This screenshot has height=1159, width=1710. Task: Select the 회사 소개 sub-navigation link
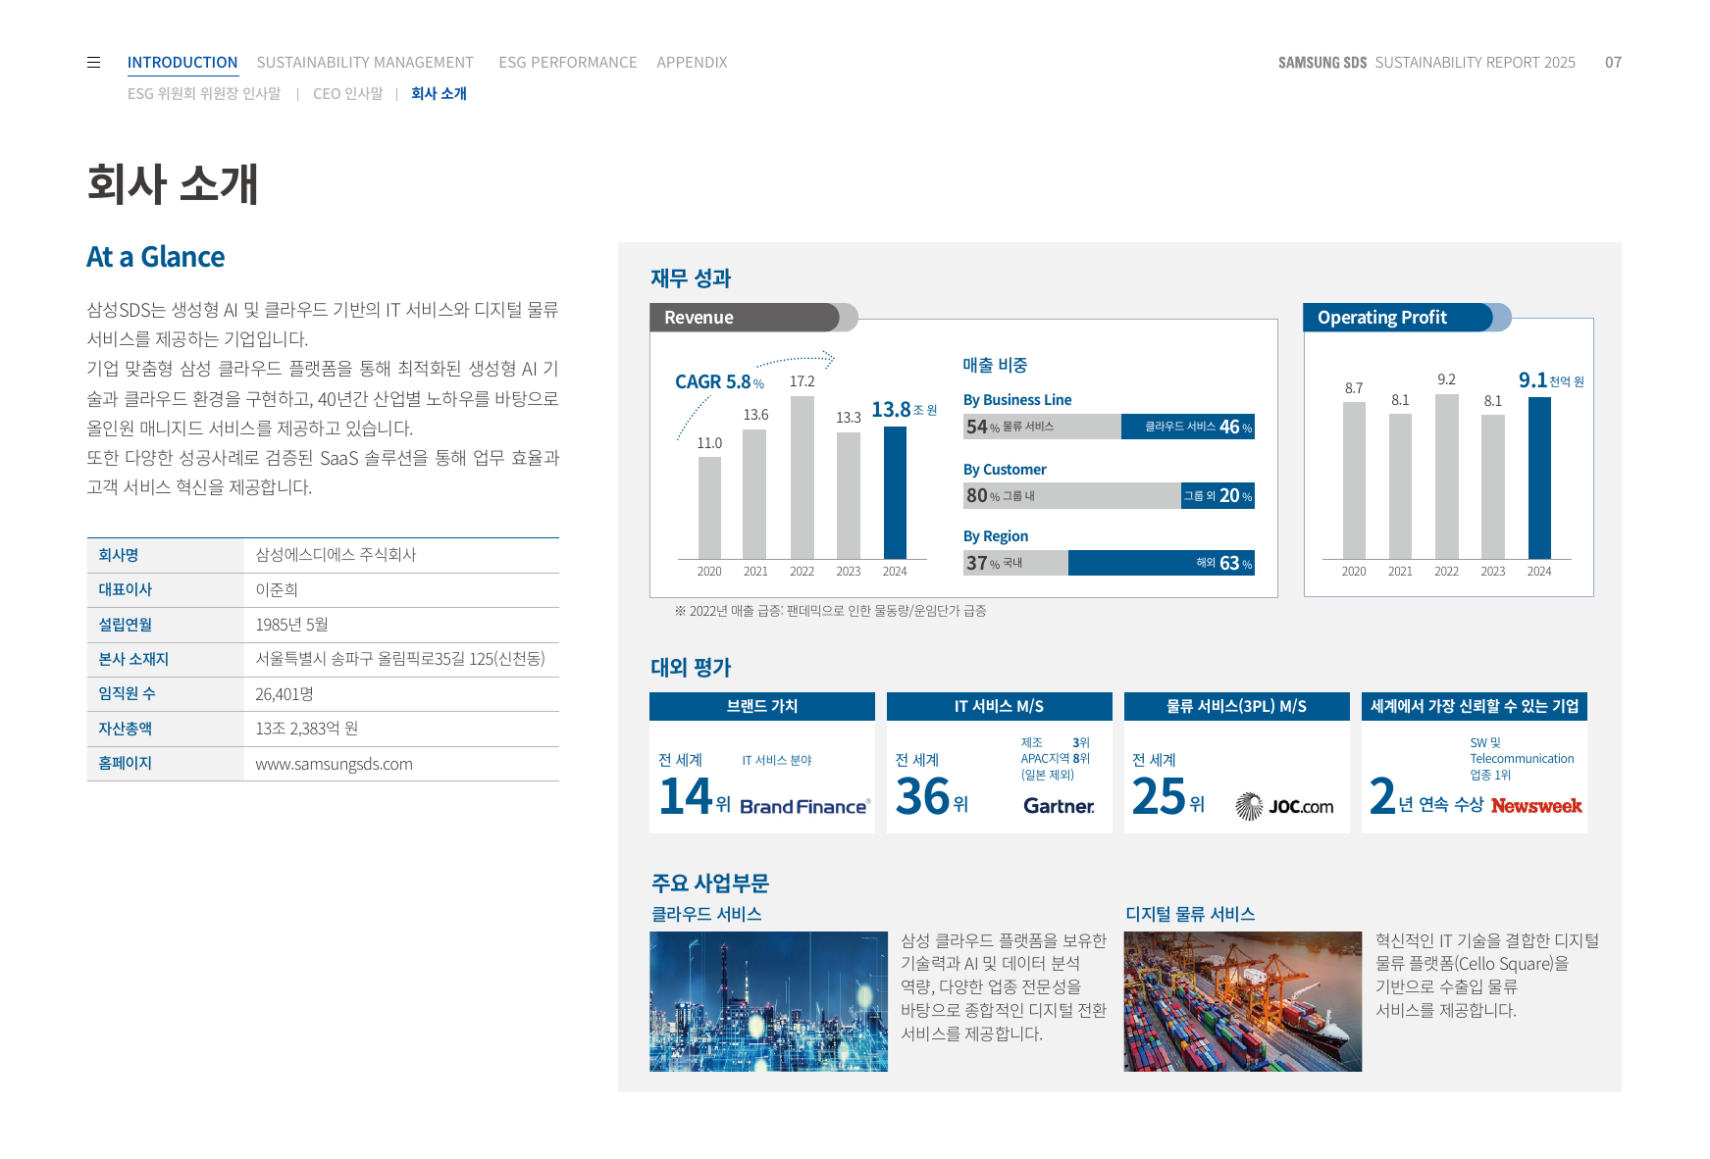pyautogui.click(x=439, y=93)
